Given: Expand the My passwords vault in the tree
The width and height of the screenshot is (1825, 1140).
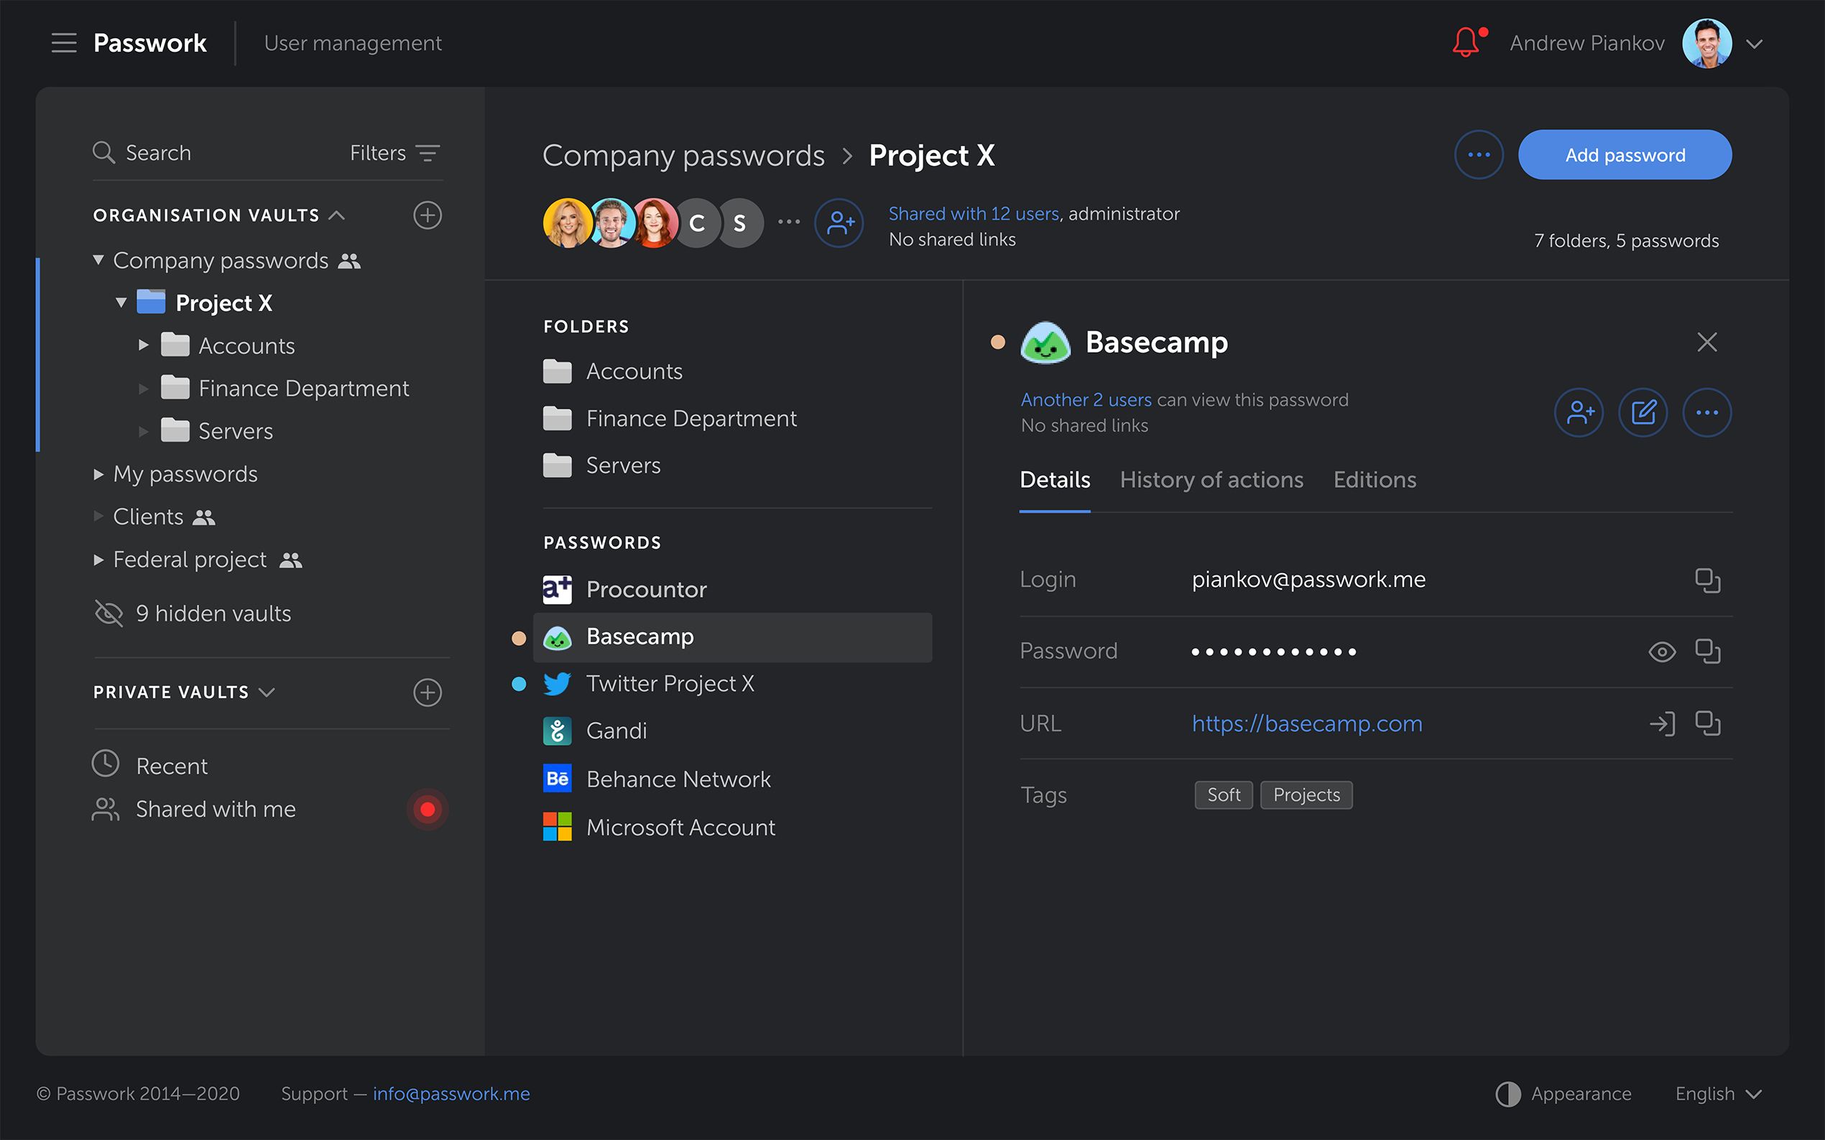Looking at the screenshot, I should point(98,474).
